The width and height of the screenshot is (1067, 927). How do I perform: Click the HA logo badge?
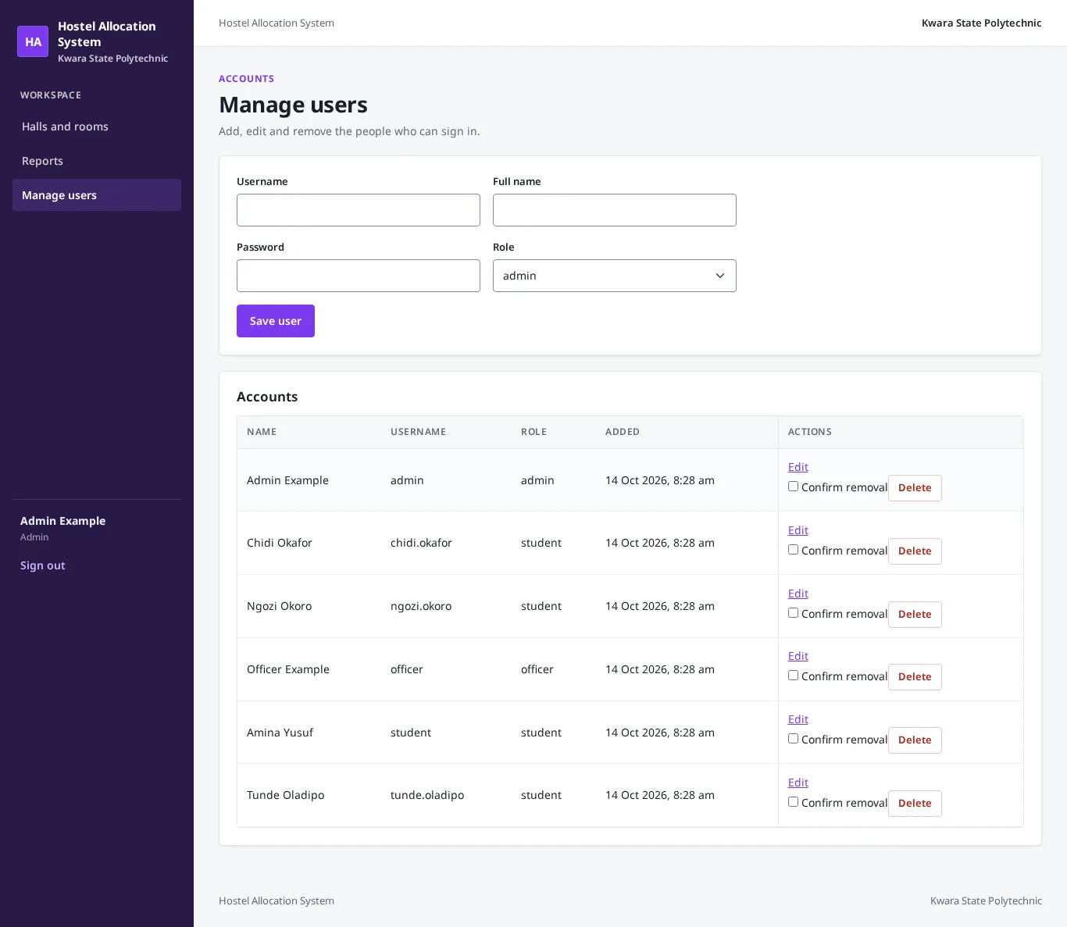[33, 41]
